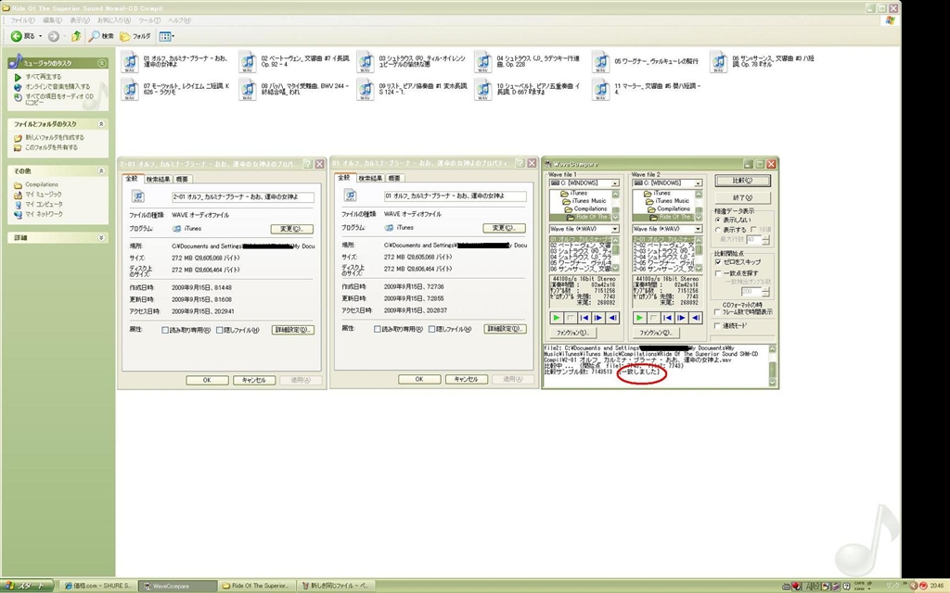Open the Wave file 2 drive dropdown
Image resolution: width=950 pixels, height=593 pixels.
698,183
